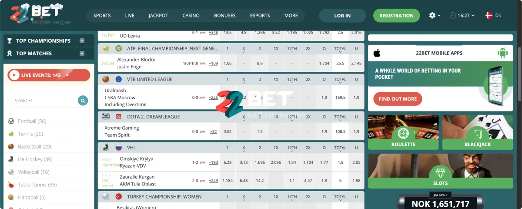Viewport: 522px width, 209px height.
Task: Expand the Top Championships section
Action: click(x=82, y=40)
